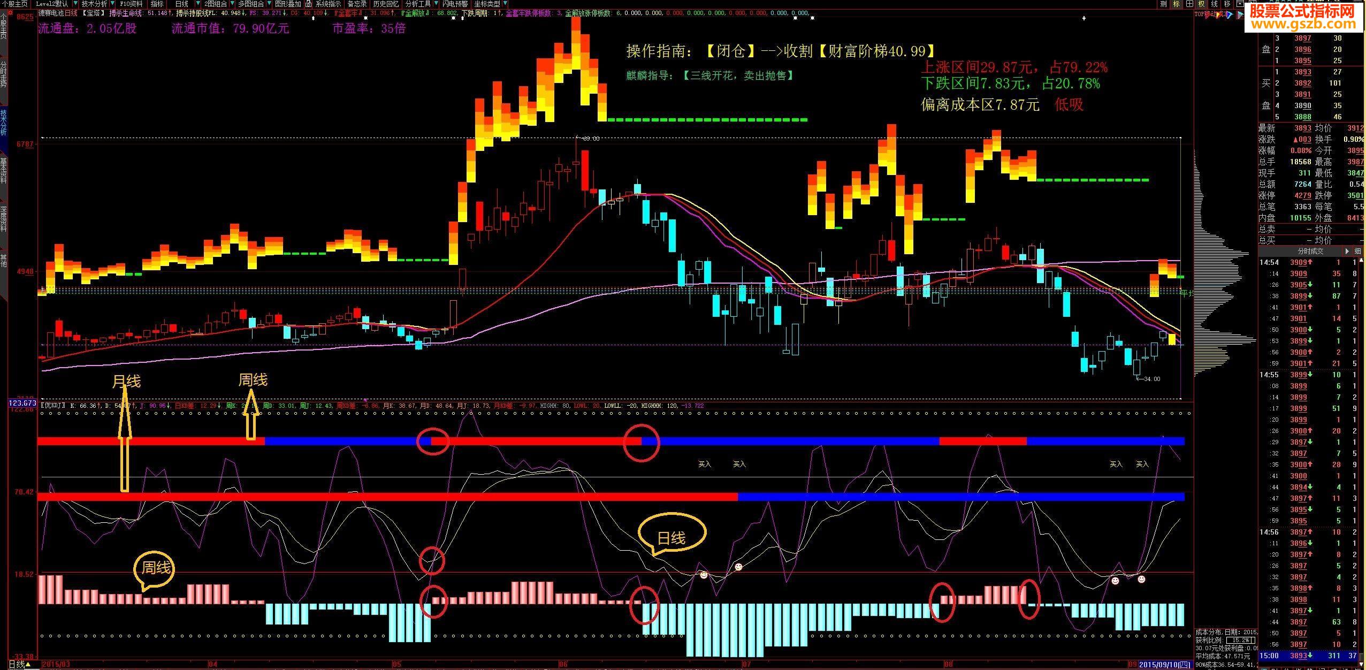Click the 细 detail button

1357,251
